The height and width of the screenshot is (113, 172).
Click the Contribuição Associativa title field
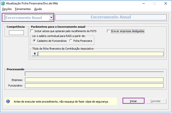(x=101, y=54)
